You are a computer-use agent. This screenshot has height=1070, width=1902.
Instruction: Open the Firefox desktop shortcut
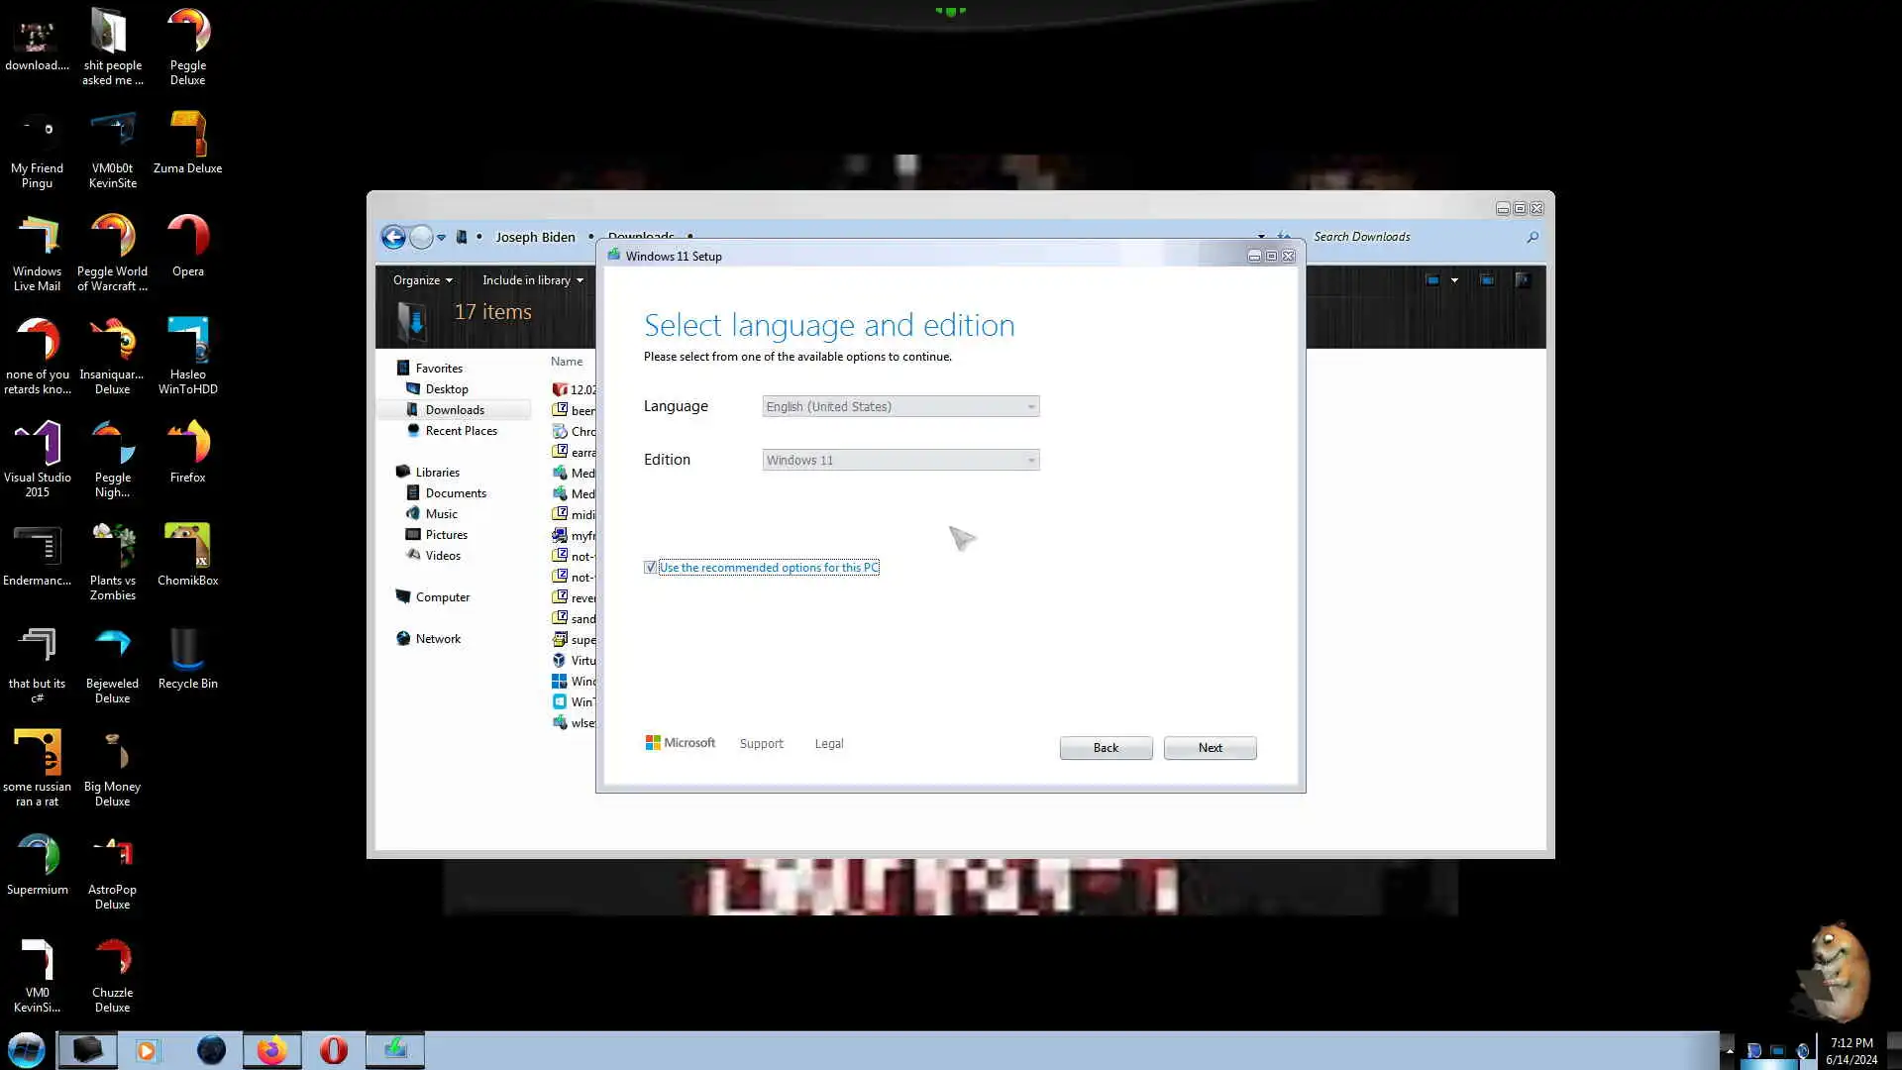click(x=187, y=445)
